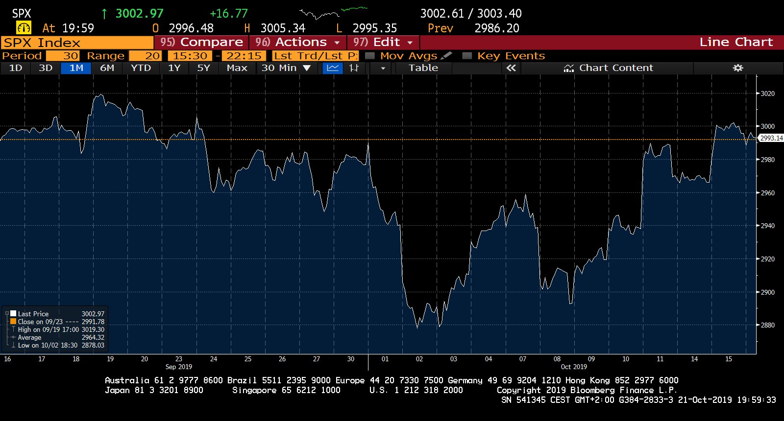
Task: Enable the Mov Avgs checkbox
Action: tap(370, 56)
